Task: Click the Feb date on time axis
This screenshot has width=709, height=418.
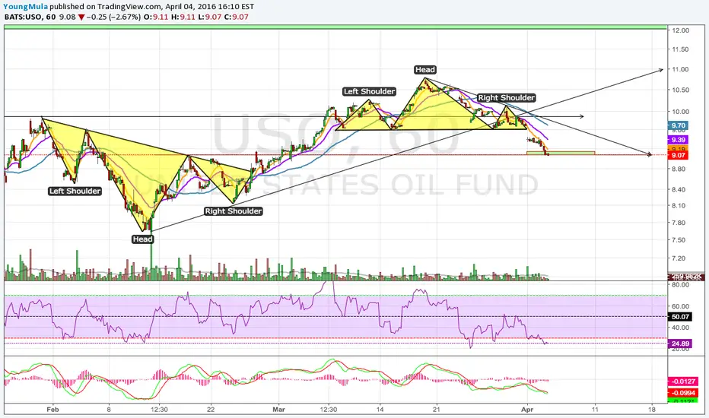Action: tap(53, 410)
